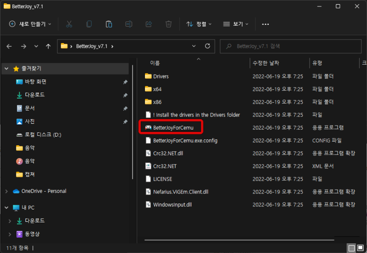Select '! Install the drivers in the Drivers folder'

pos(196,115)
